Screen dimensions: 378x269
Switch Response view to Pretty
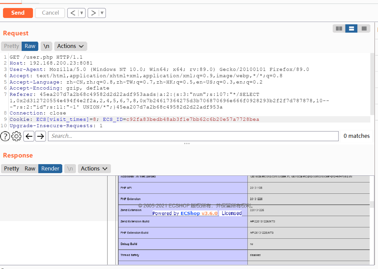coord(11,168)
